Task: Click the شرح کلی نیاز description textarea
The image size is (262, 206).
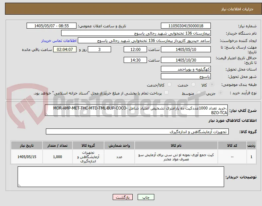Action: click(136, 110)
